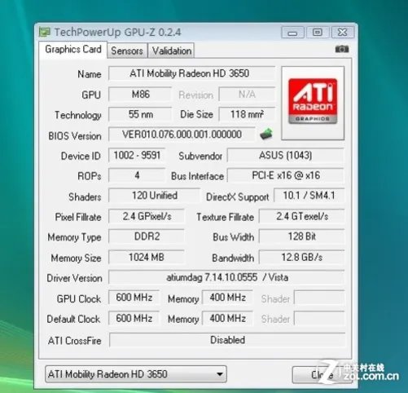
Task: Click the 'Subvendor' label text
Action: (200, 156)
